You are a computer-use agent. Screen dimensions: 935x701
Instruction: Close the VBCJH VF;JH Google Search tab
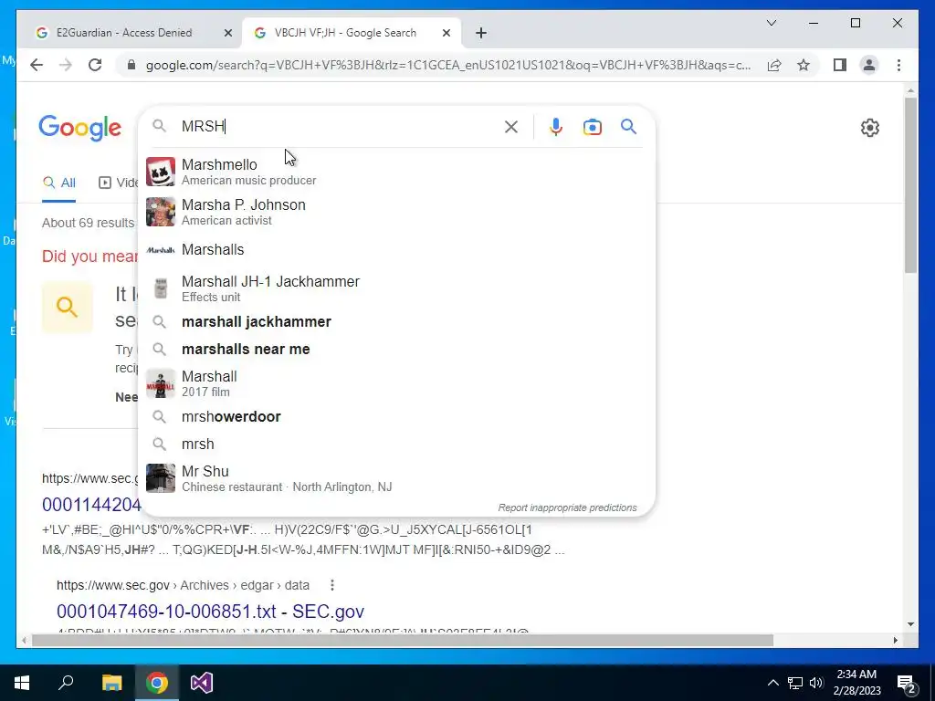click(446, 33)
